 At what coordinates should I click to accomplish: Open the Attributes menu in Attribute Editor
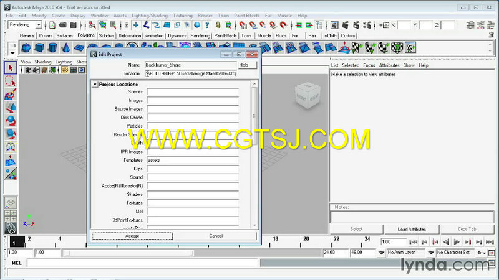[x=389, y=65]
